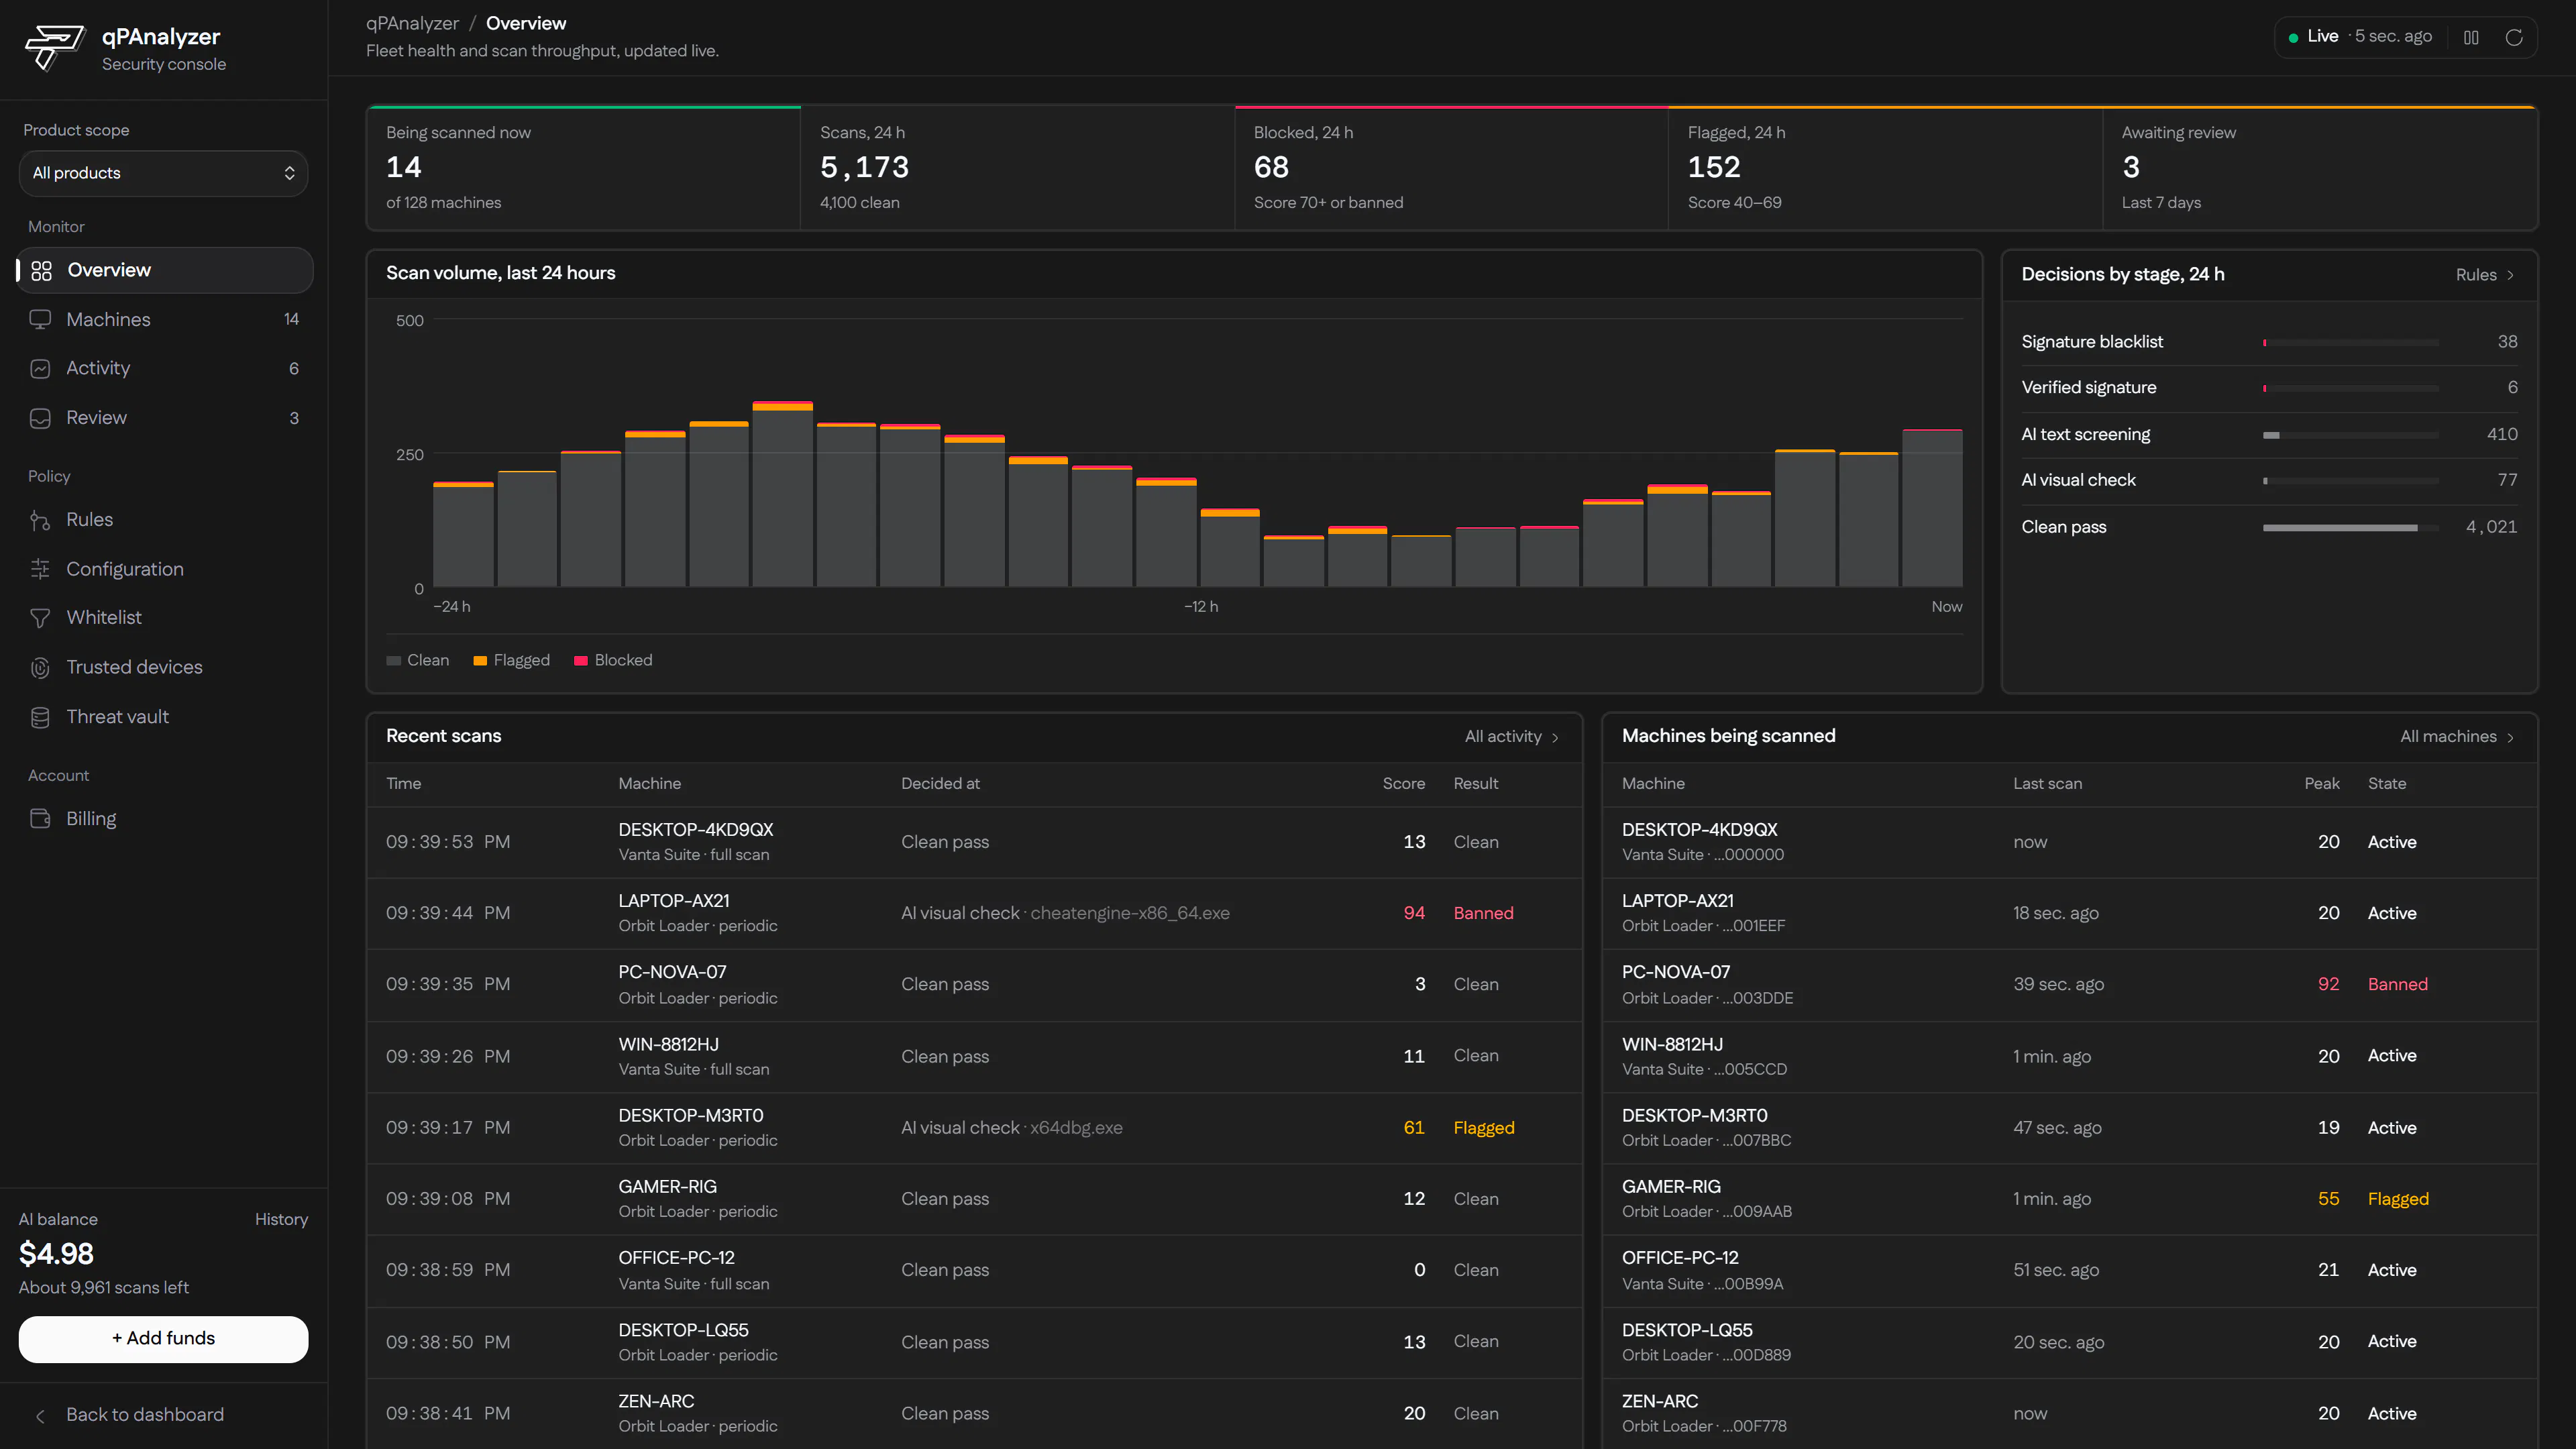The height and width of the screenshot is (1449, 2576).
Task: Click cheatengine-x86_64.exe in Recent scans
Action: coord(1130,913)
